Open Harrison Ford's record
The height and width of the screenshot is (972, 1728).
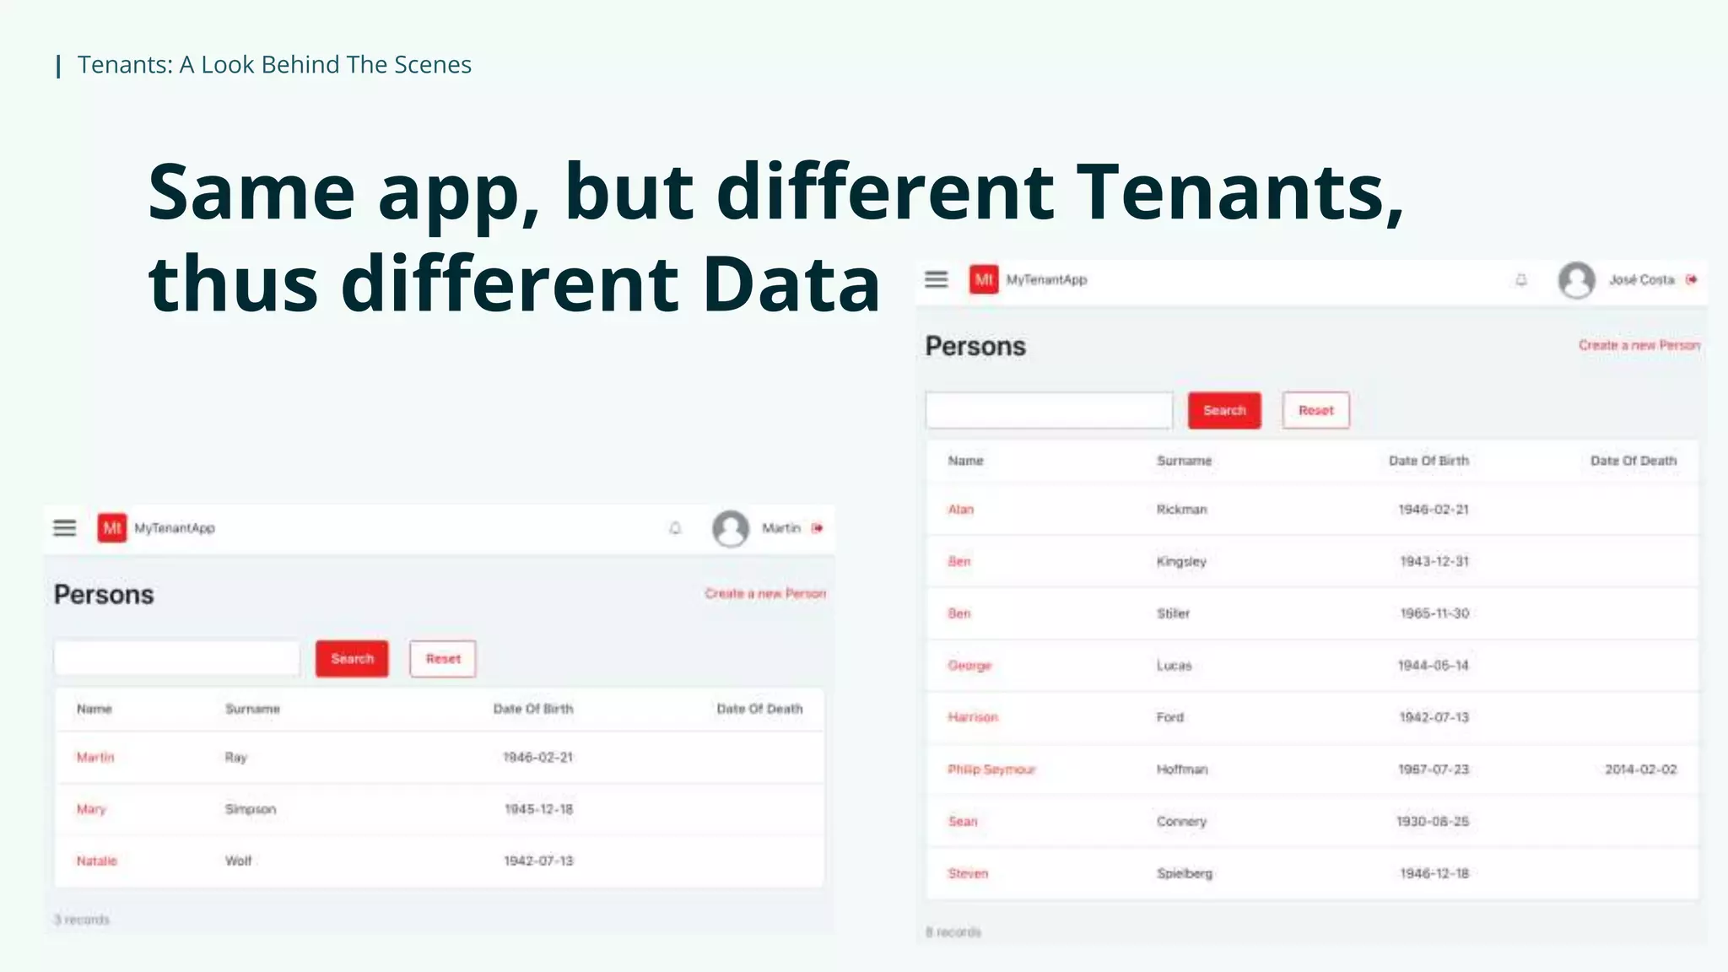[973, 717]
